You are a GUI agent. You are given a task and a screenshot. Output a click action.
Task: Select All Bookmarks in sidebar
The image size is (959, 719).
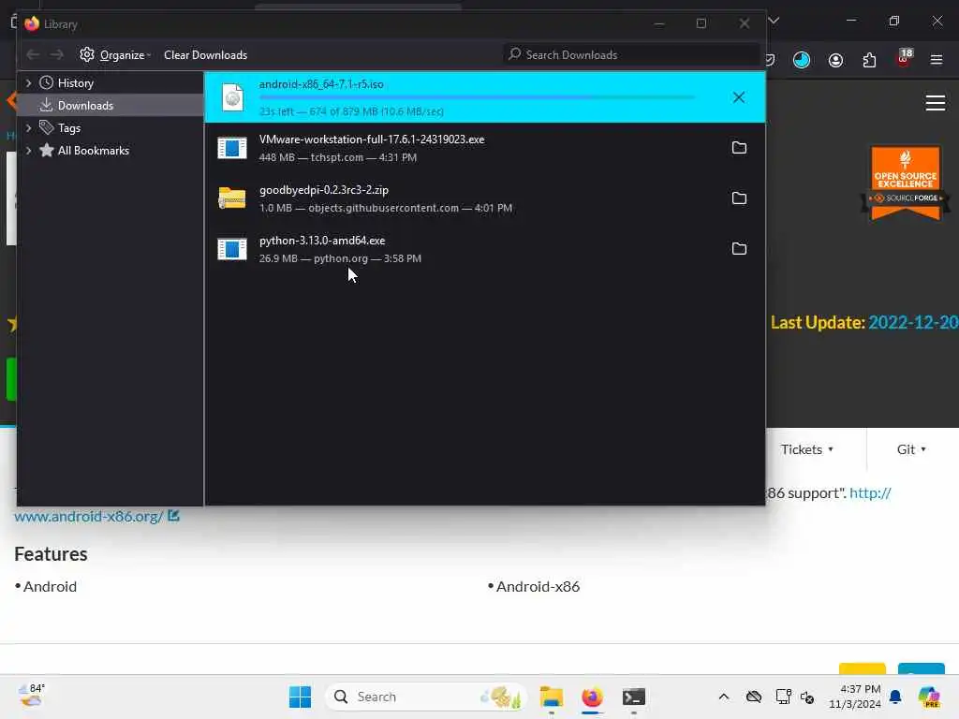[93, 151]
